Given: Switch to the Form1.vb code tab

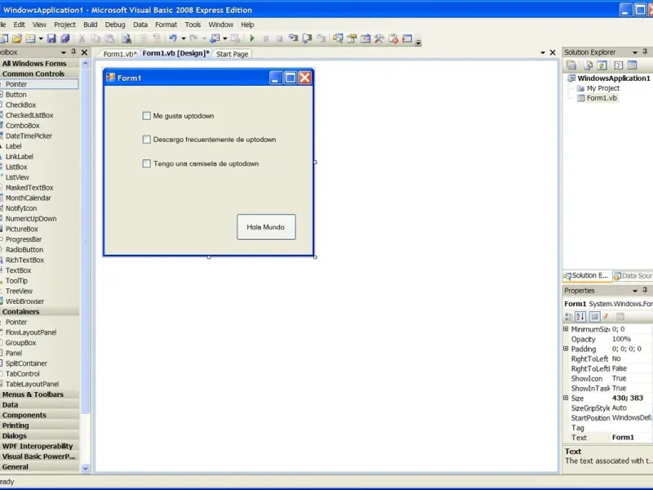Looking at the screenshot, I should coord(119,54).
